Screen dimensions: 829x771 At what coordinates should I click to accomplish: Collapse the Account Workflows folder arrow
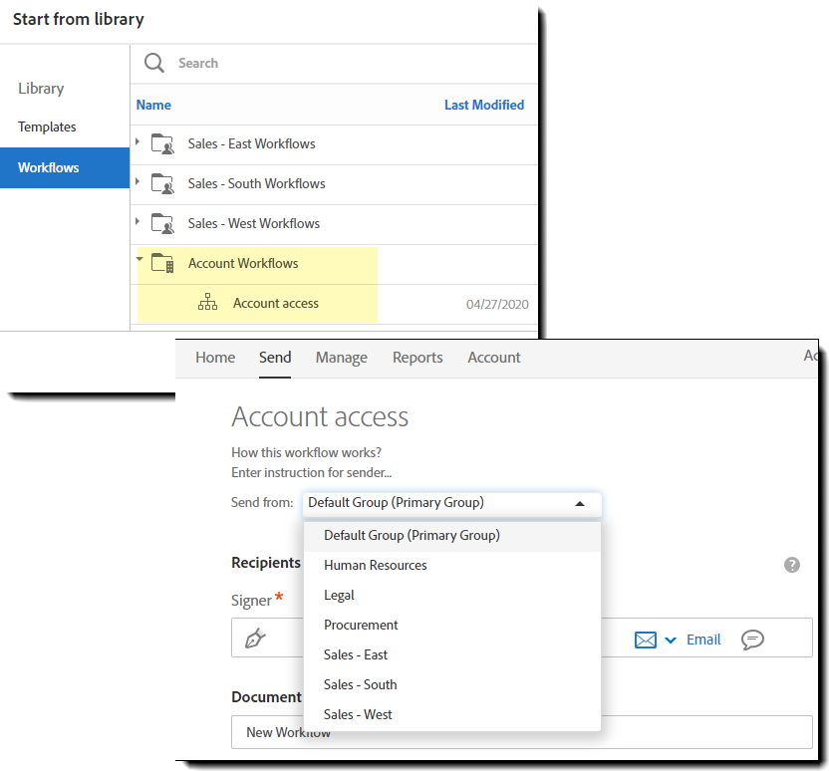click(139, 259)
